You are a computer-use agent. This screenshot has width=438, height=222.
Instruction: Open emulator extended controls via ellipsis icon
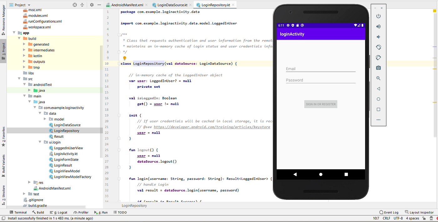point(378,120)
